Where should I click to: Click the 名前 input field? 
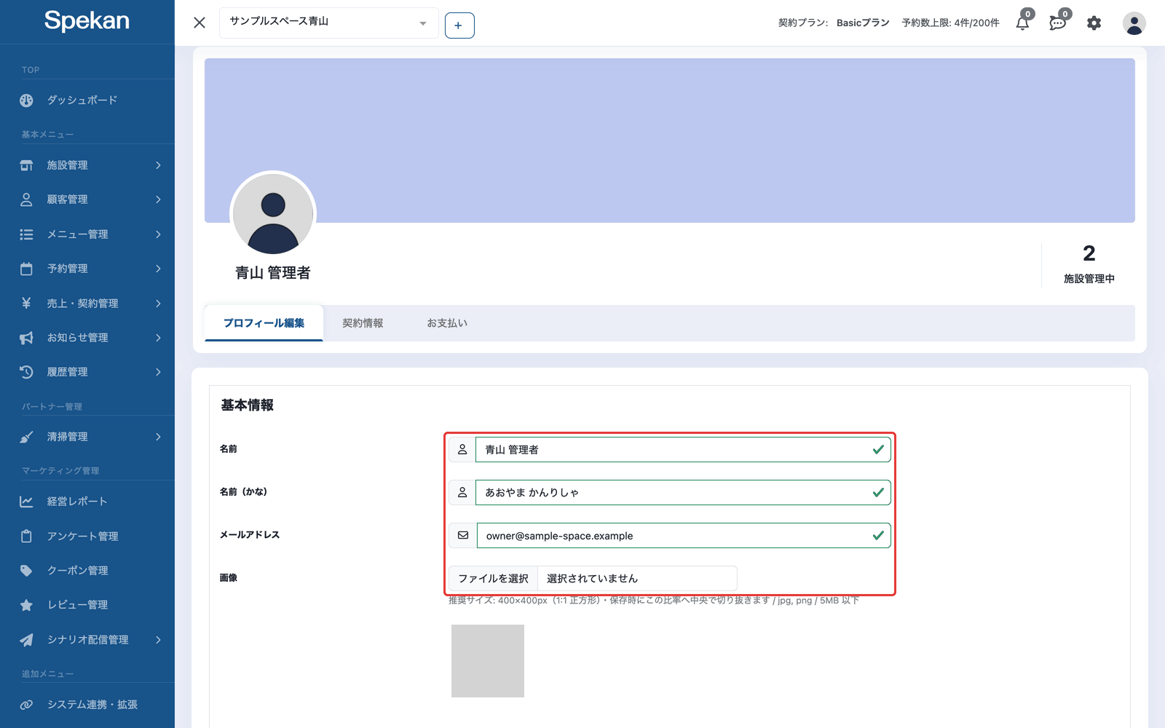coord(683,450)
